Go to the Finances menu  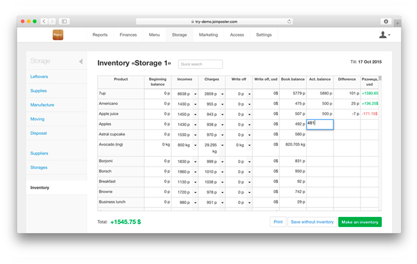point(128,35)
